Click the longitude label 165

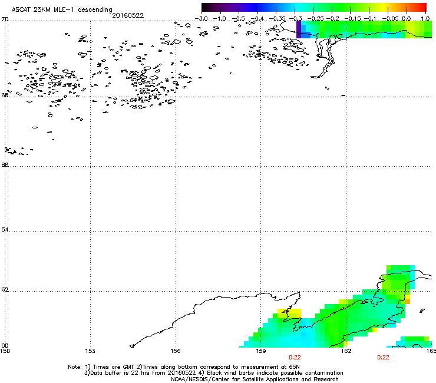coord(431,351)
